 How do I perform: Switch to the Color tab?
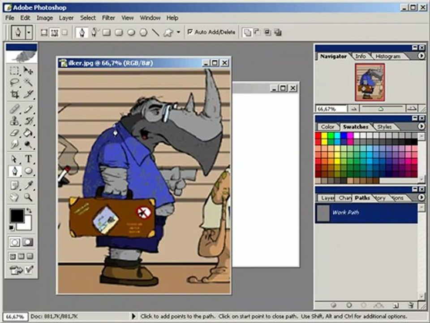[x=327, y=127]
